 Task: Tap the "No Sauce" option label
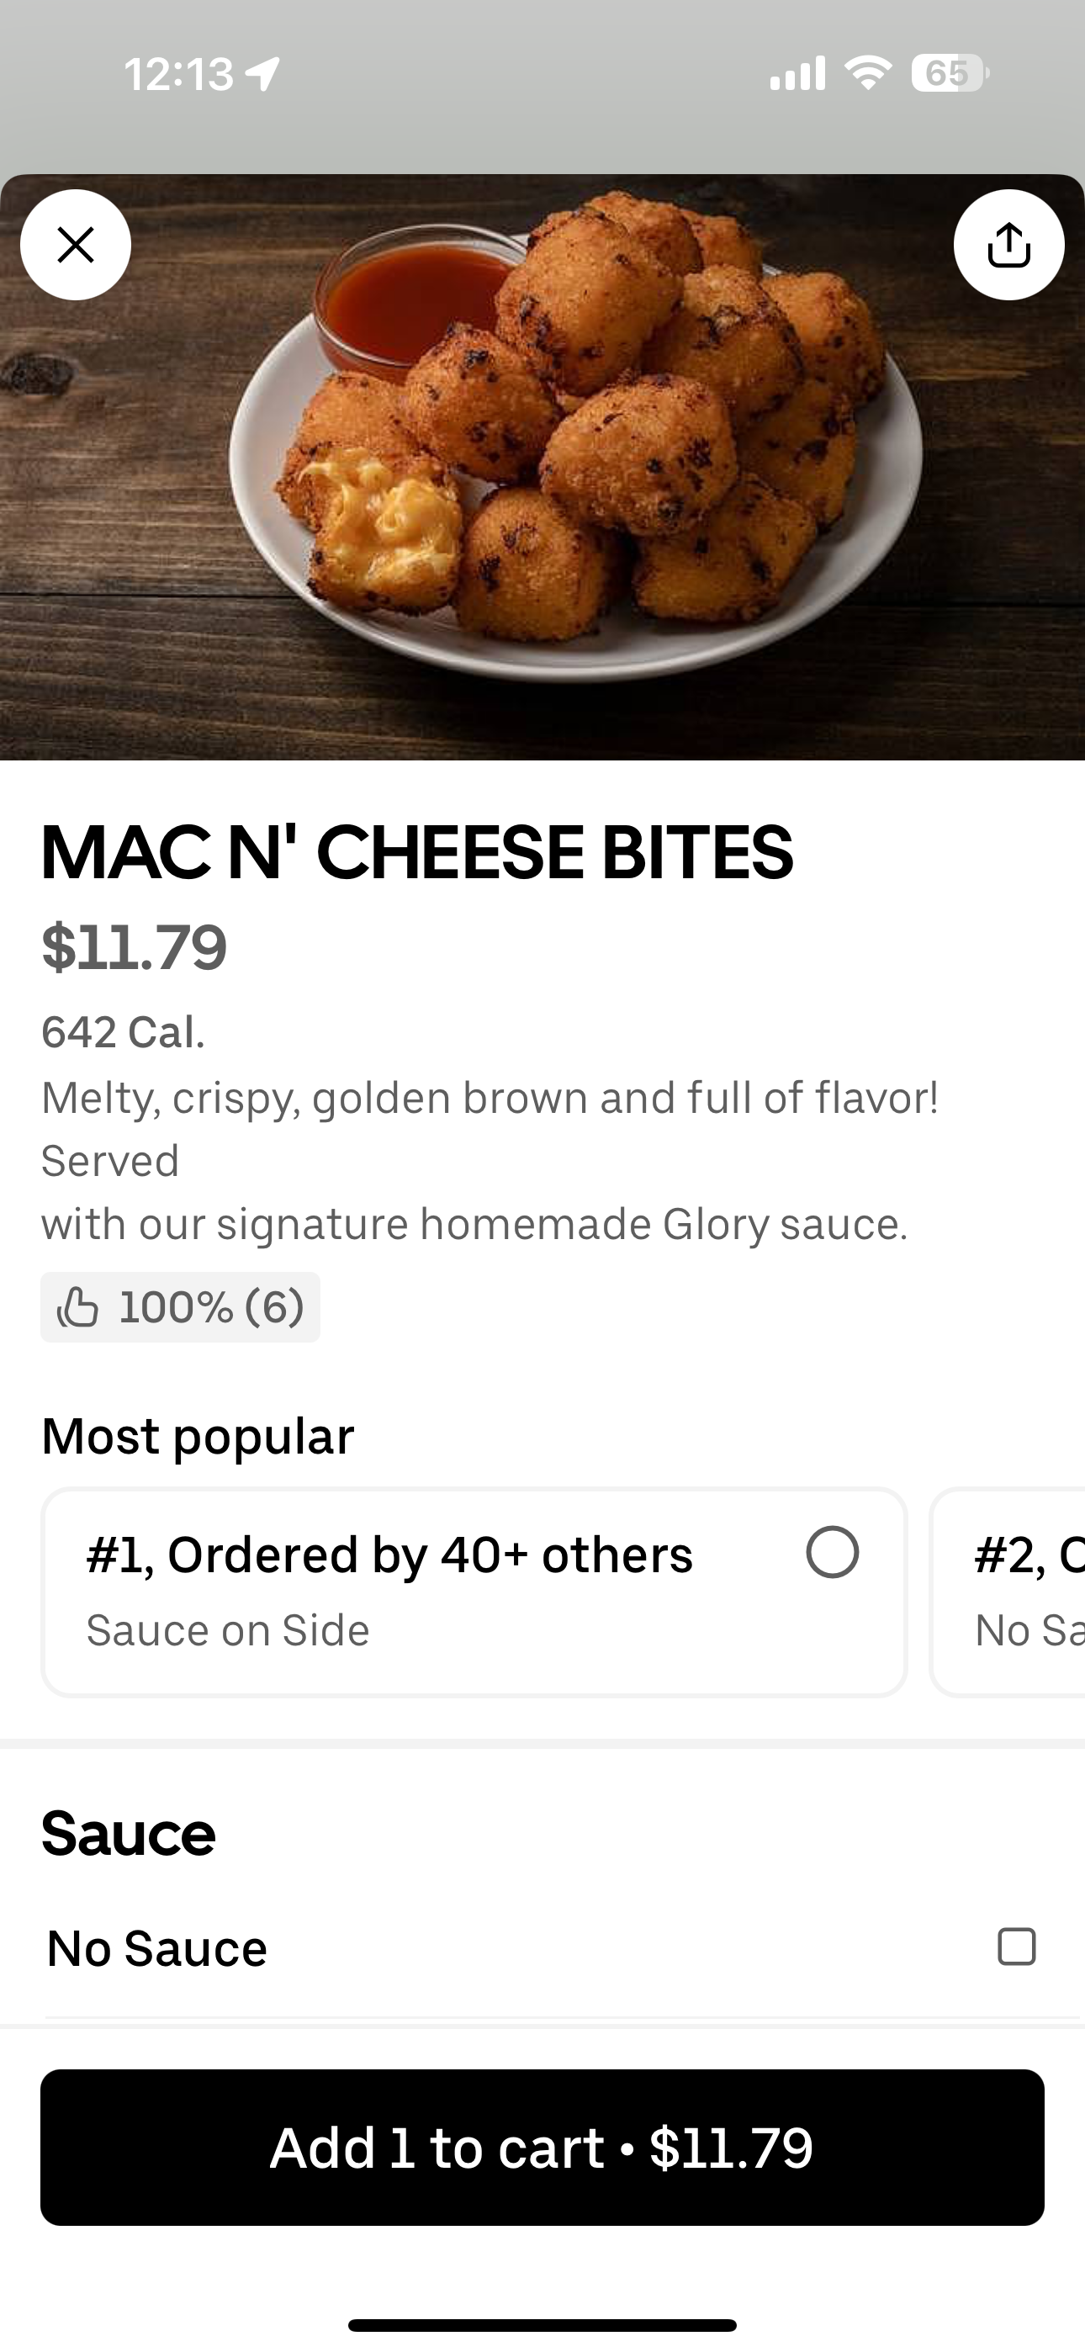[157, 1947]
